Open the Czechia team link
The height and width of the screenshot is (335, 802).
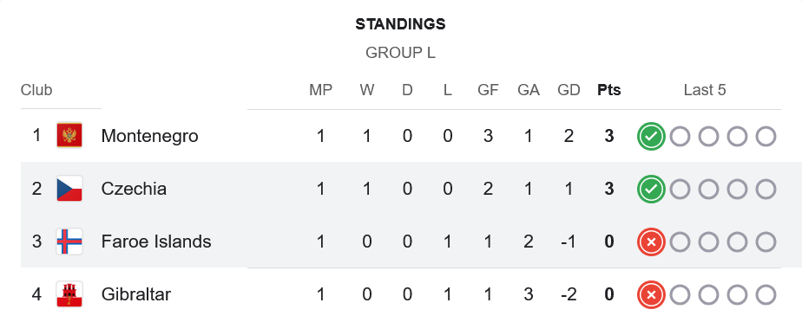(134, 189)
